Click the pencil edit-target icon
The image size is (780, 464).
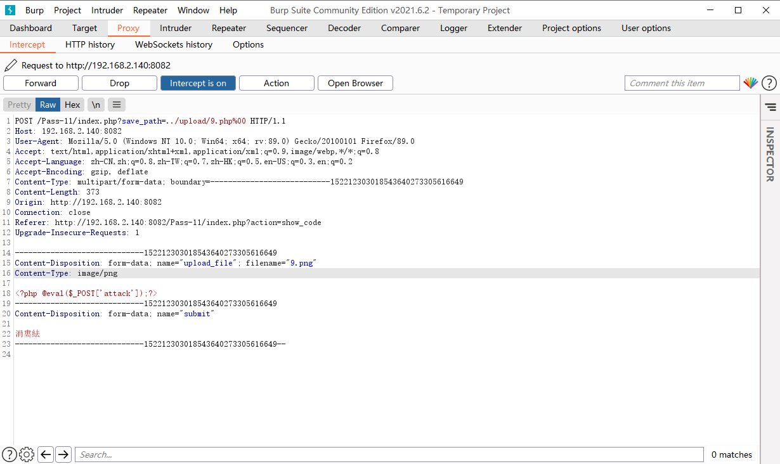tap(10, 65)
